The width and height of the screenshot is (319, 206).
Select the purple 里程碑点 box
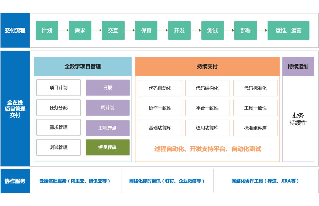tap(108, 128)
